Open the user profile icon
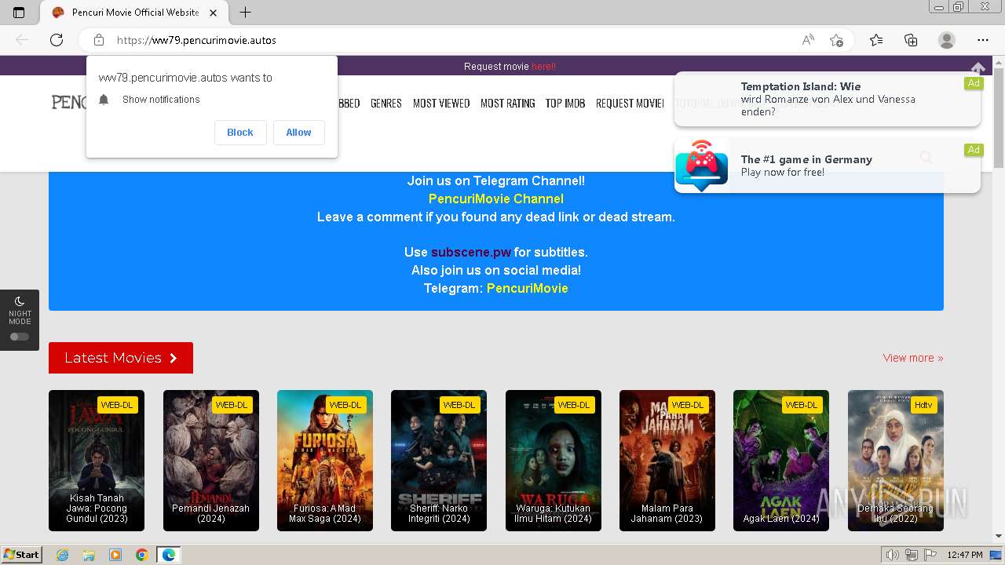The width and height of the screenshot is (1005, 565). click(x=947, y=40)
